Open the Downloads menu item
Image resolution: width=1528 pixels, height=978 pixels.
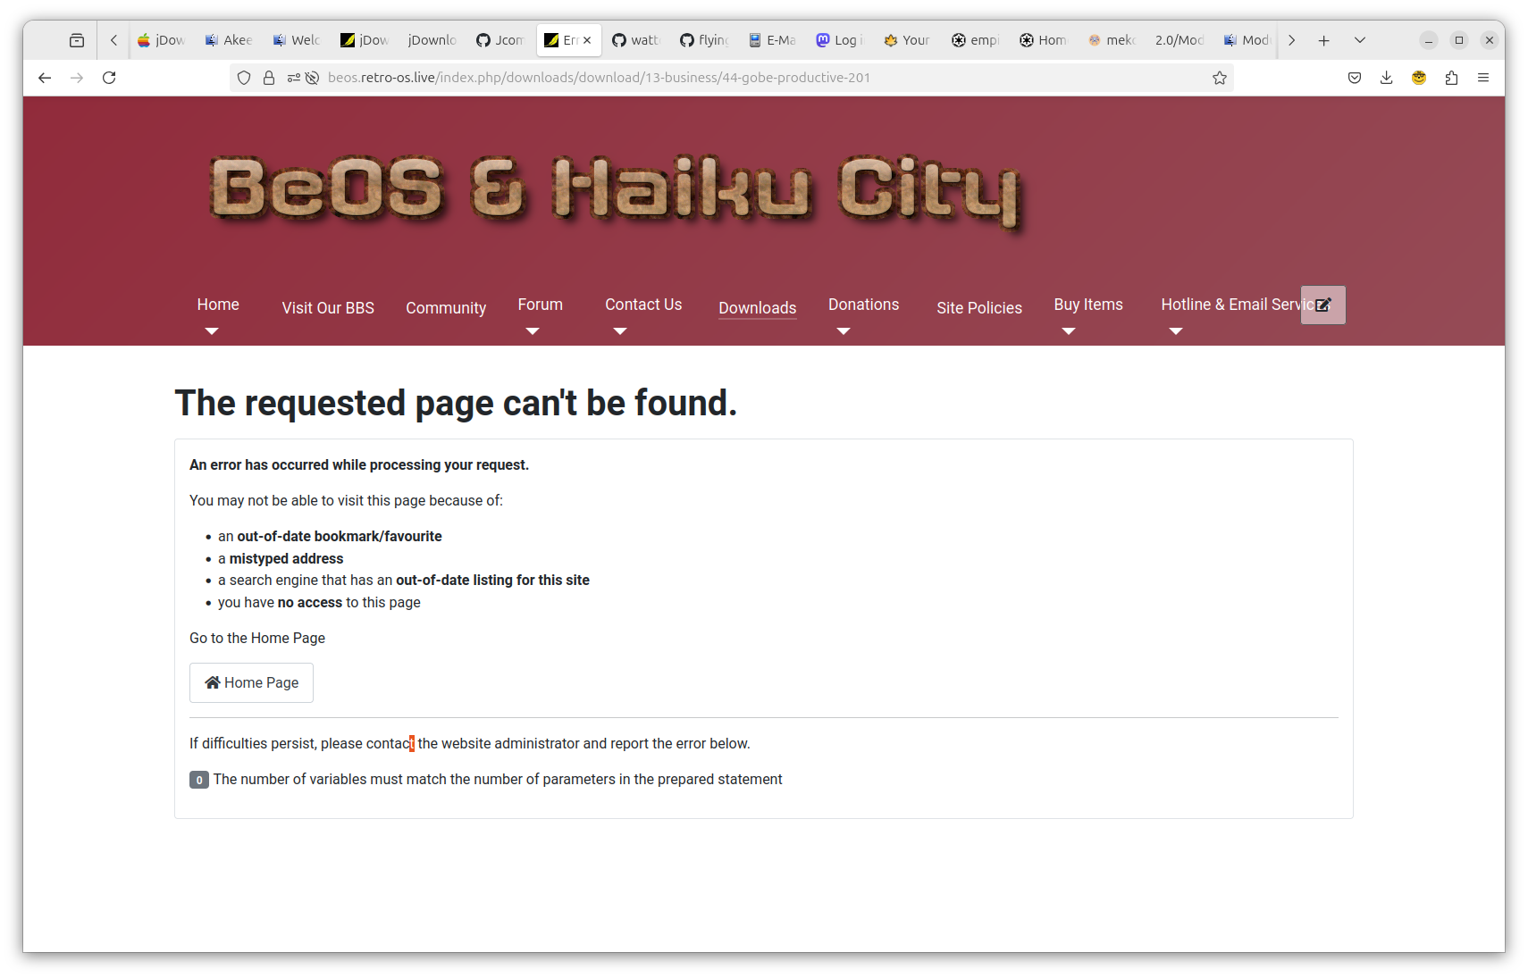(758, 308)
